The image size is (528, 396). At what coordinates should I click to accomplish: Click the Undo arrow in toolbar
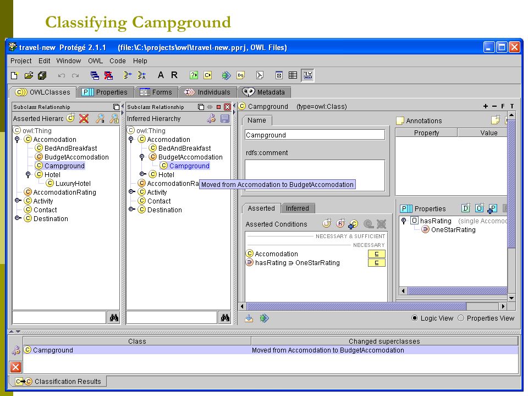coord(61,75)
